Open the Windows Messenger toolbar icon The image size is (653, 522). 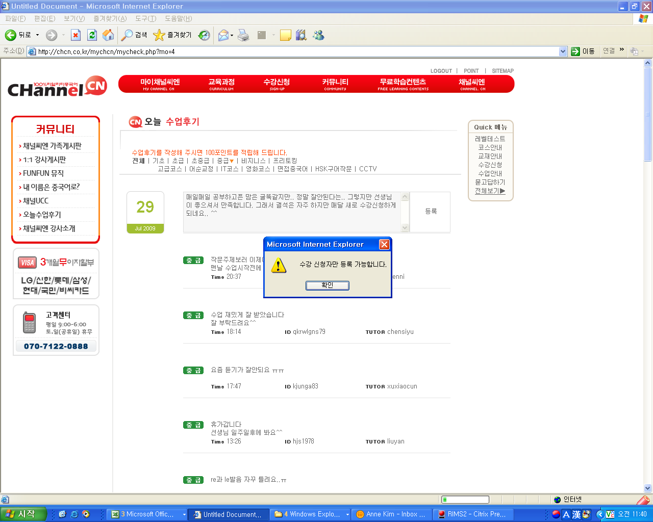click(x=319, y=35)
